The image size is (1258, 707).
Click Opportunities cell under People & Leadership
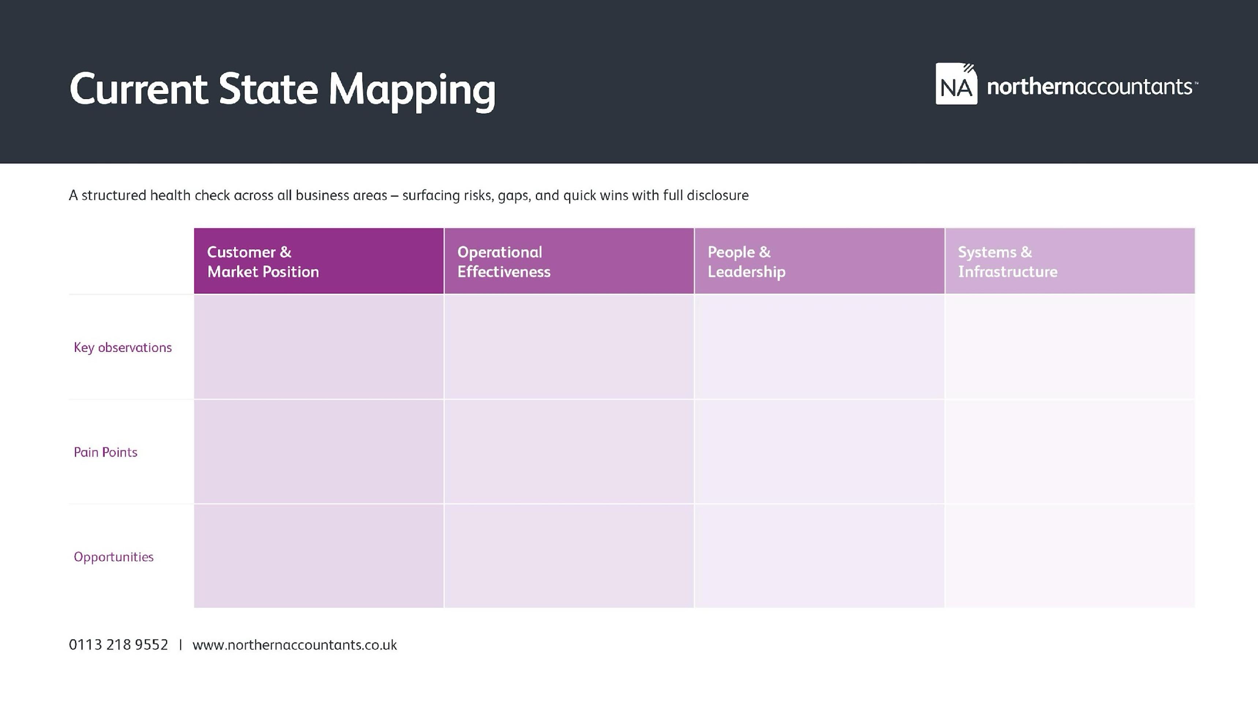tap(819, 556)
